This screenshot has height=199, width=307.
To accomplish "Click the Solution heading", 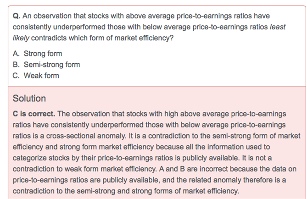I will [29, 98].
